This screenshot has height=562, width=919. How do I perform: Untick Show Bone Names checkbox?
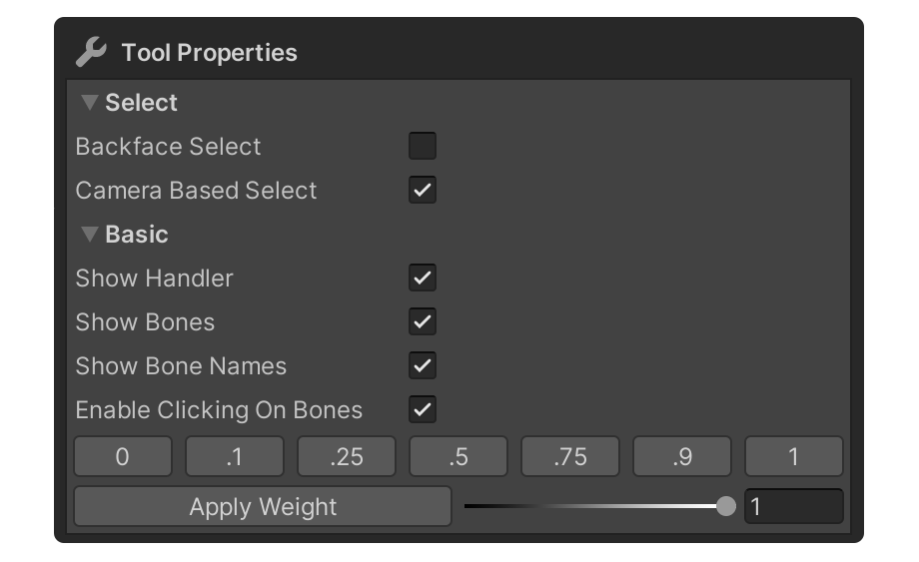click(x=423, y=366)
